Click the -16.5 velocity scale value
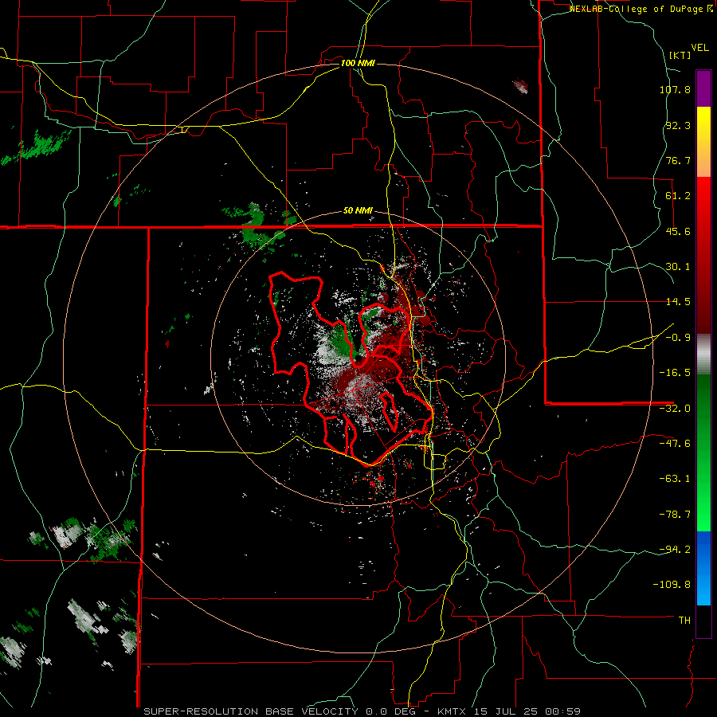 point(675,373)
